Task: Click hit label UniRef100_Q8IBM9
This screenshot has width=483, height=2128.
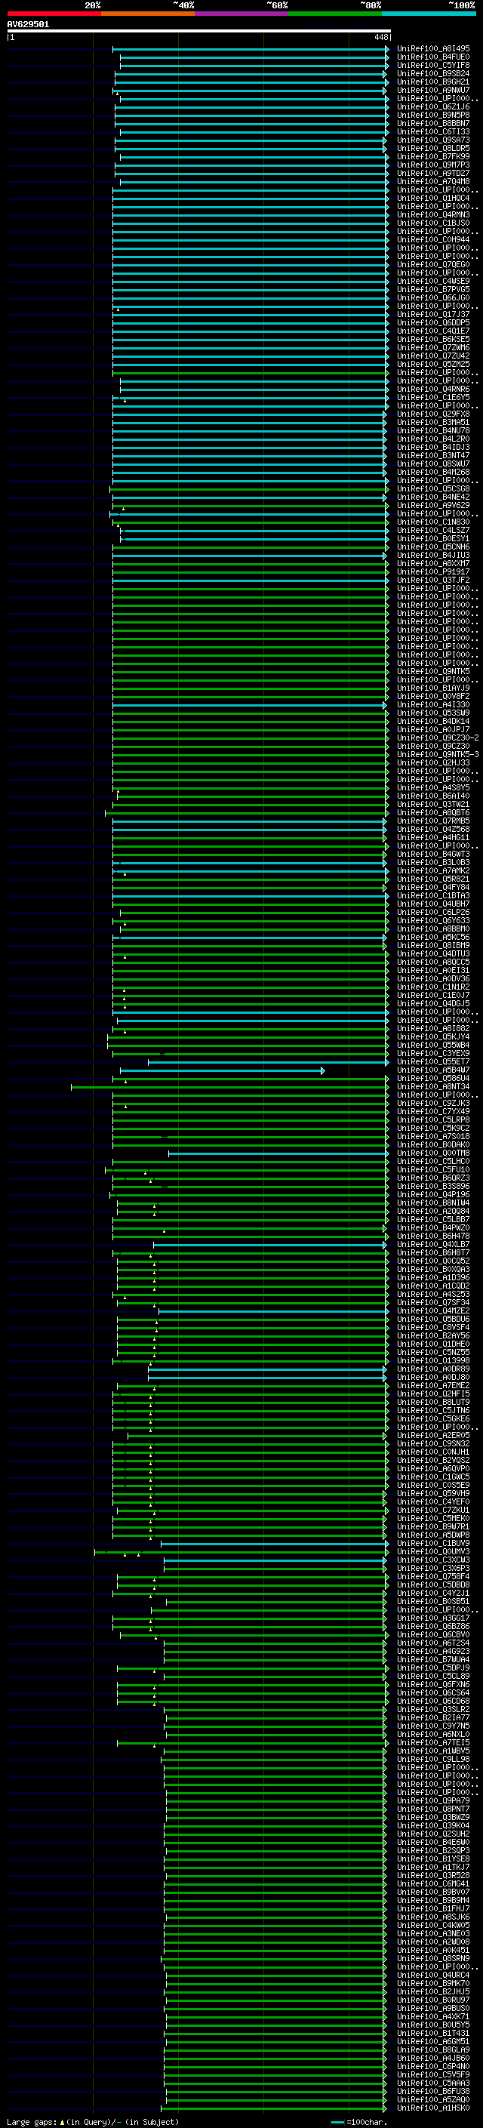Action: 433,945
